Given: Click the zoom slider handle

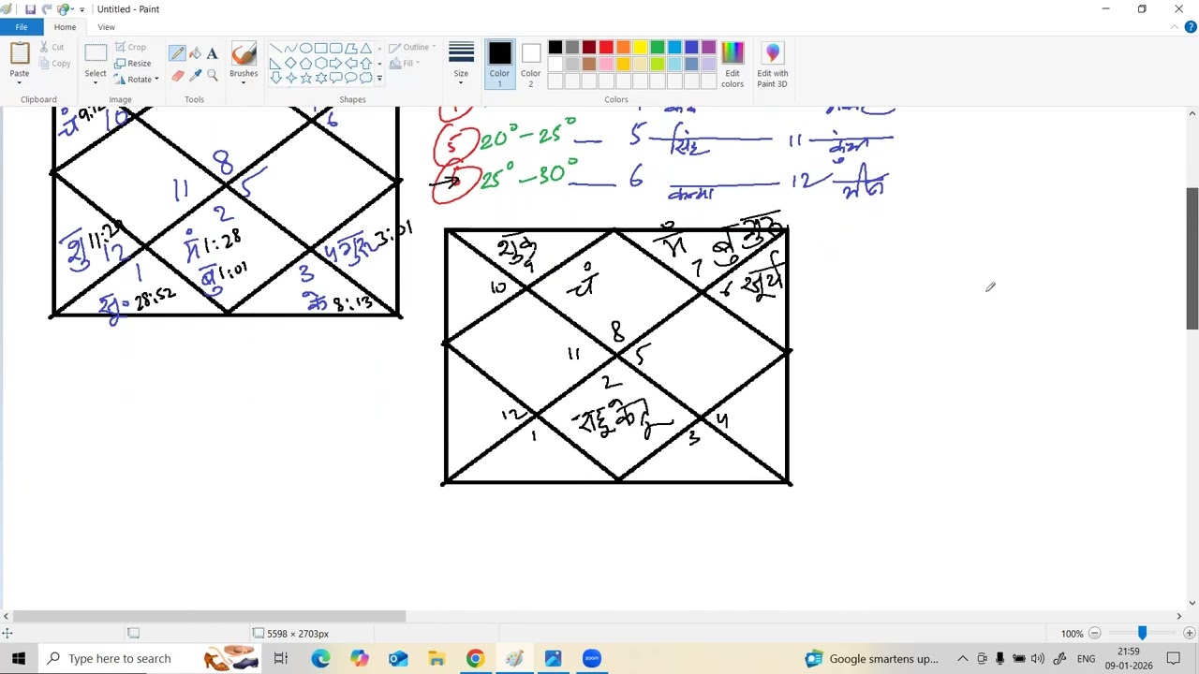Looking at the screenshot, I should 1142,634.
